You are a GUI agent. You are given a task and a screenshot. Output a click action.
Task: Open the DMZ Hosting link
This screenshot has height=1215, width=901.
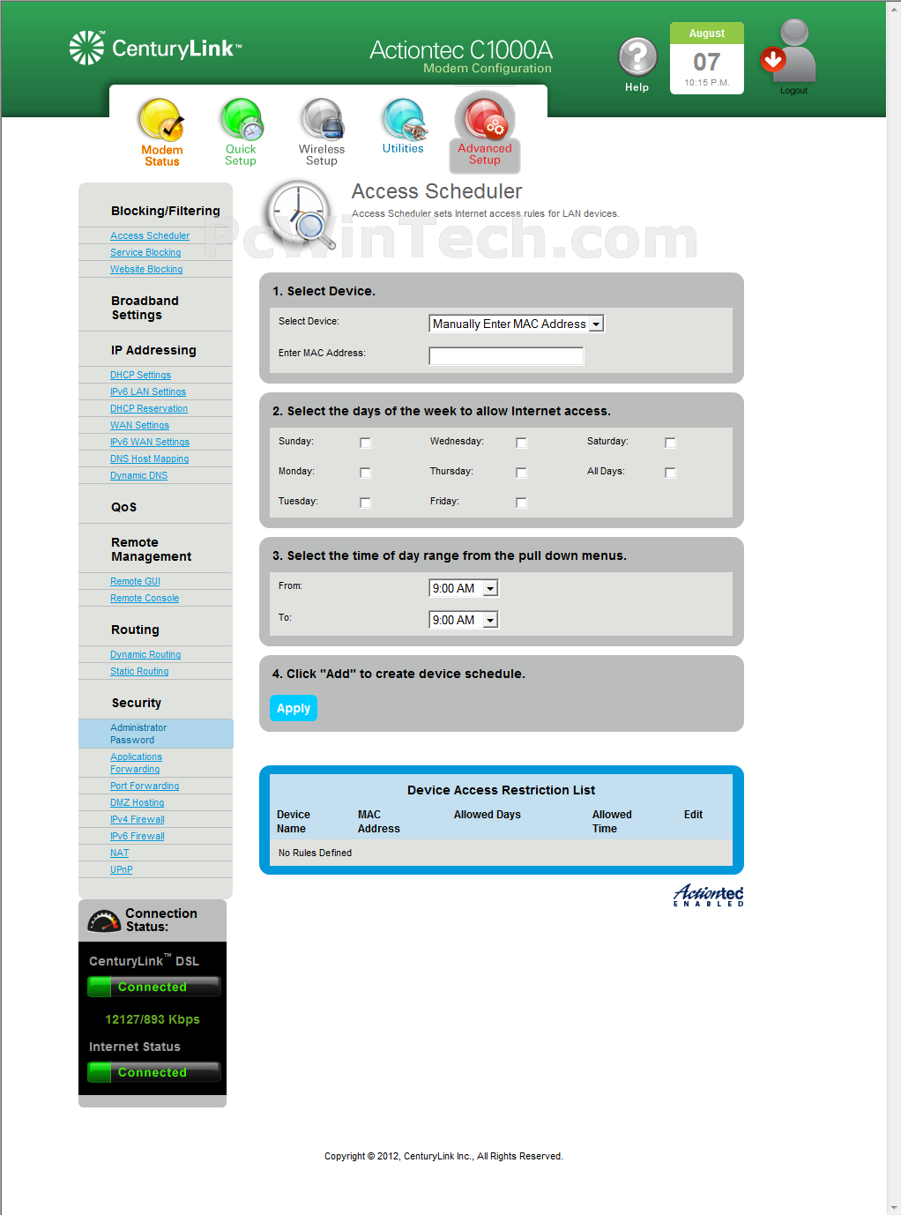pyautogui.click(x=137, y=802)
